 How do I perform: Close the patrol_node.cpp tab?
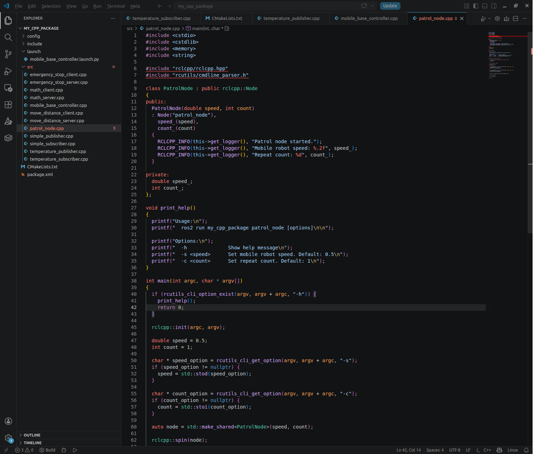click(x=462, y=19)
